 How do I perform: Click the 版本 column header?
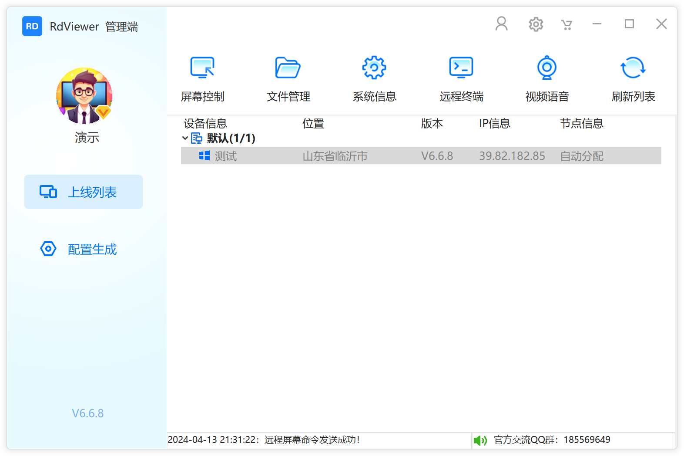point(432,124)
